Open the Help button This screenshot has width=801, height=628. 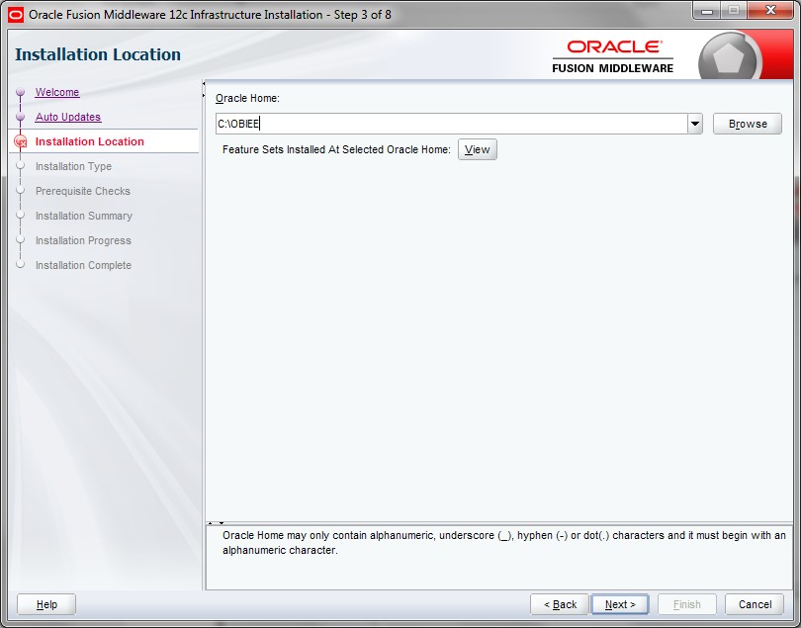(x=46, y=604)
